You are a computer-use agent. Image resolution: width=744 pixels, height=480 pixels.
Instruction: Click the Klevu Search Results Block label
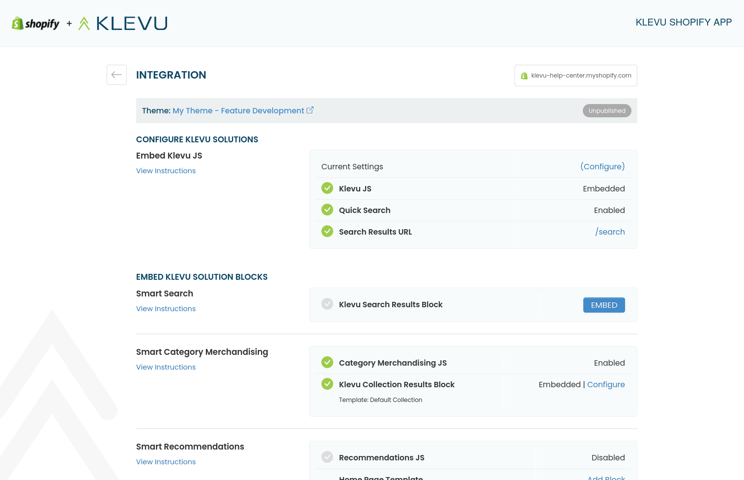(x=391, y=304)
